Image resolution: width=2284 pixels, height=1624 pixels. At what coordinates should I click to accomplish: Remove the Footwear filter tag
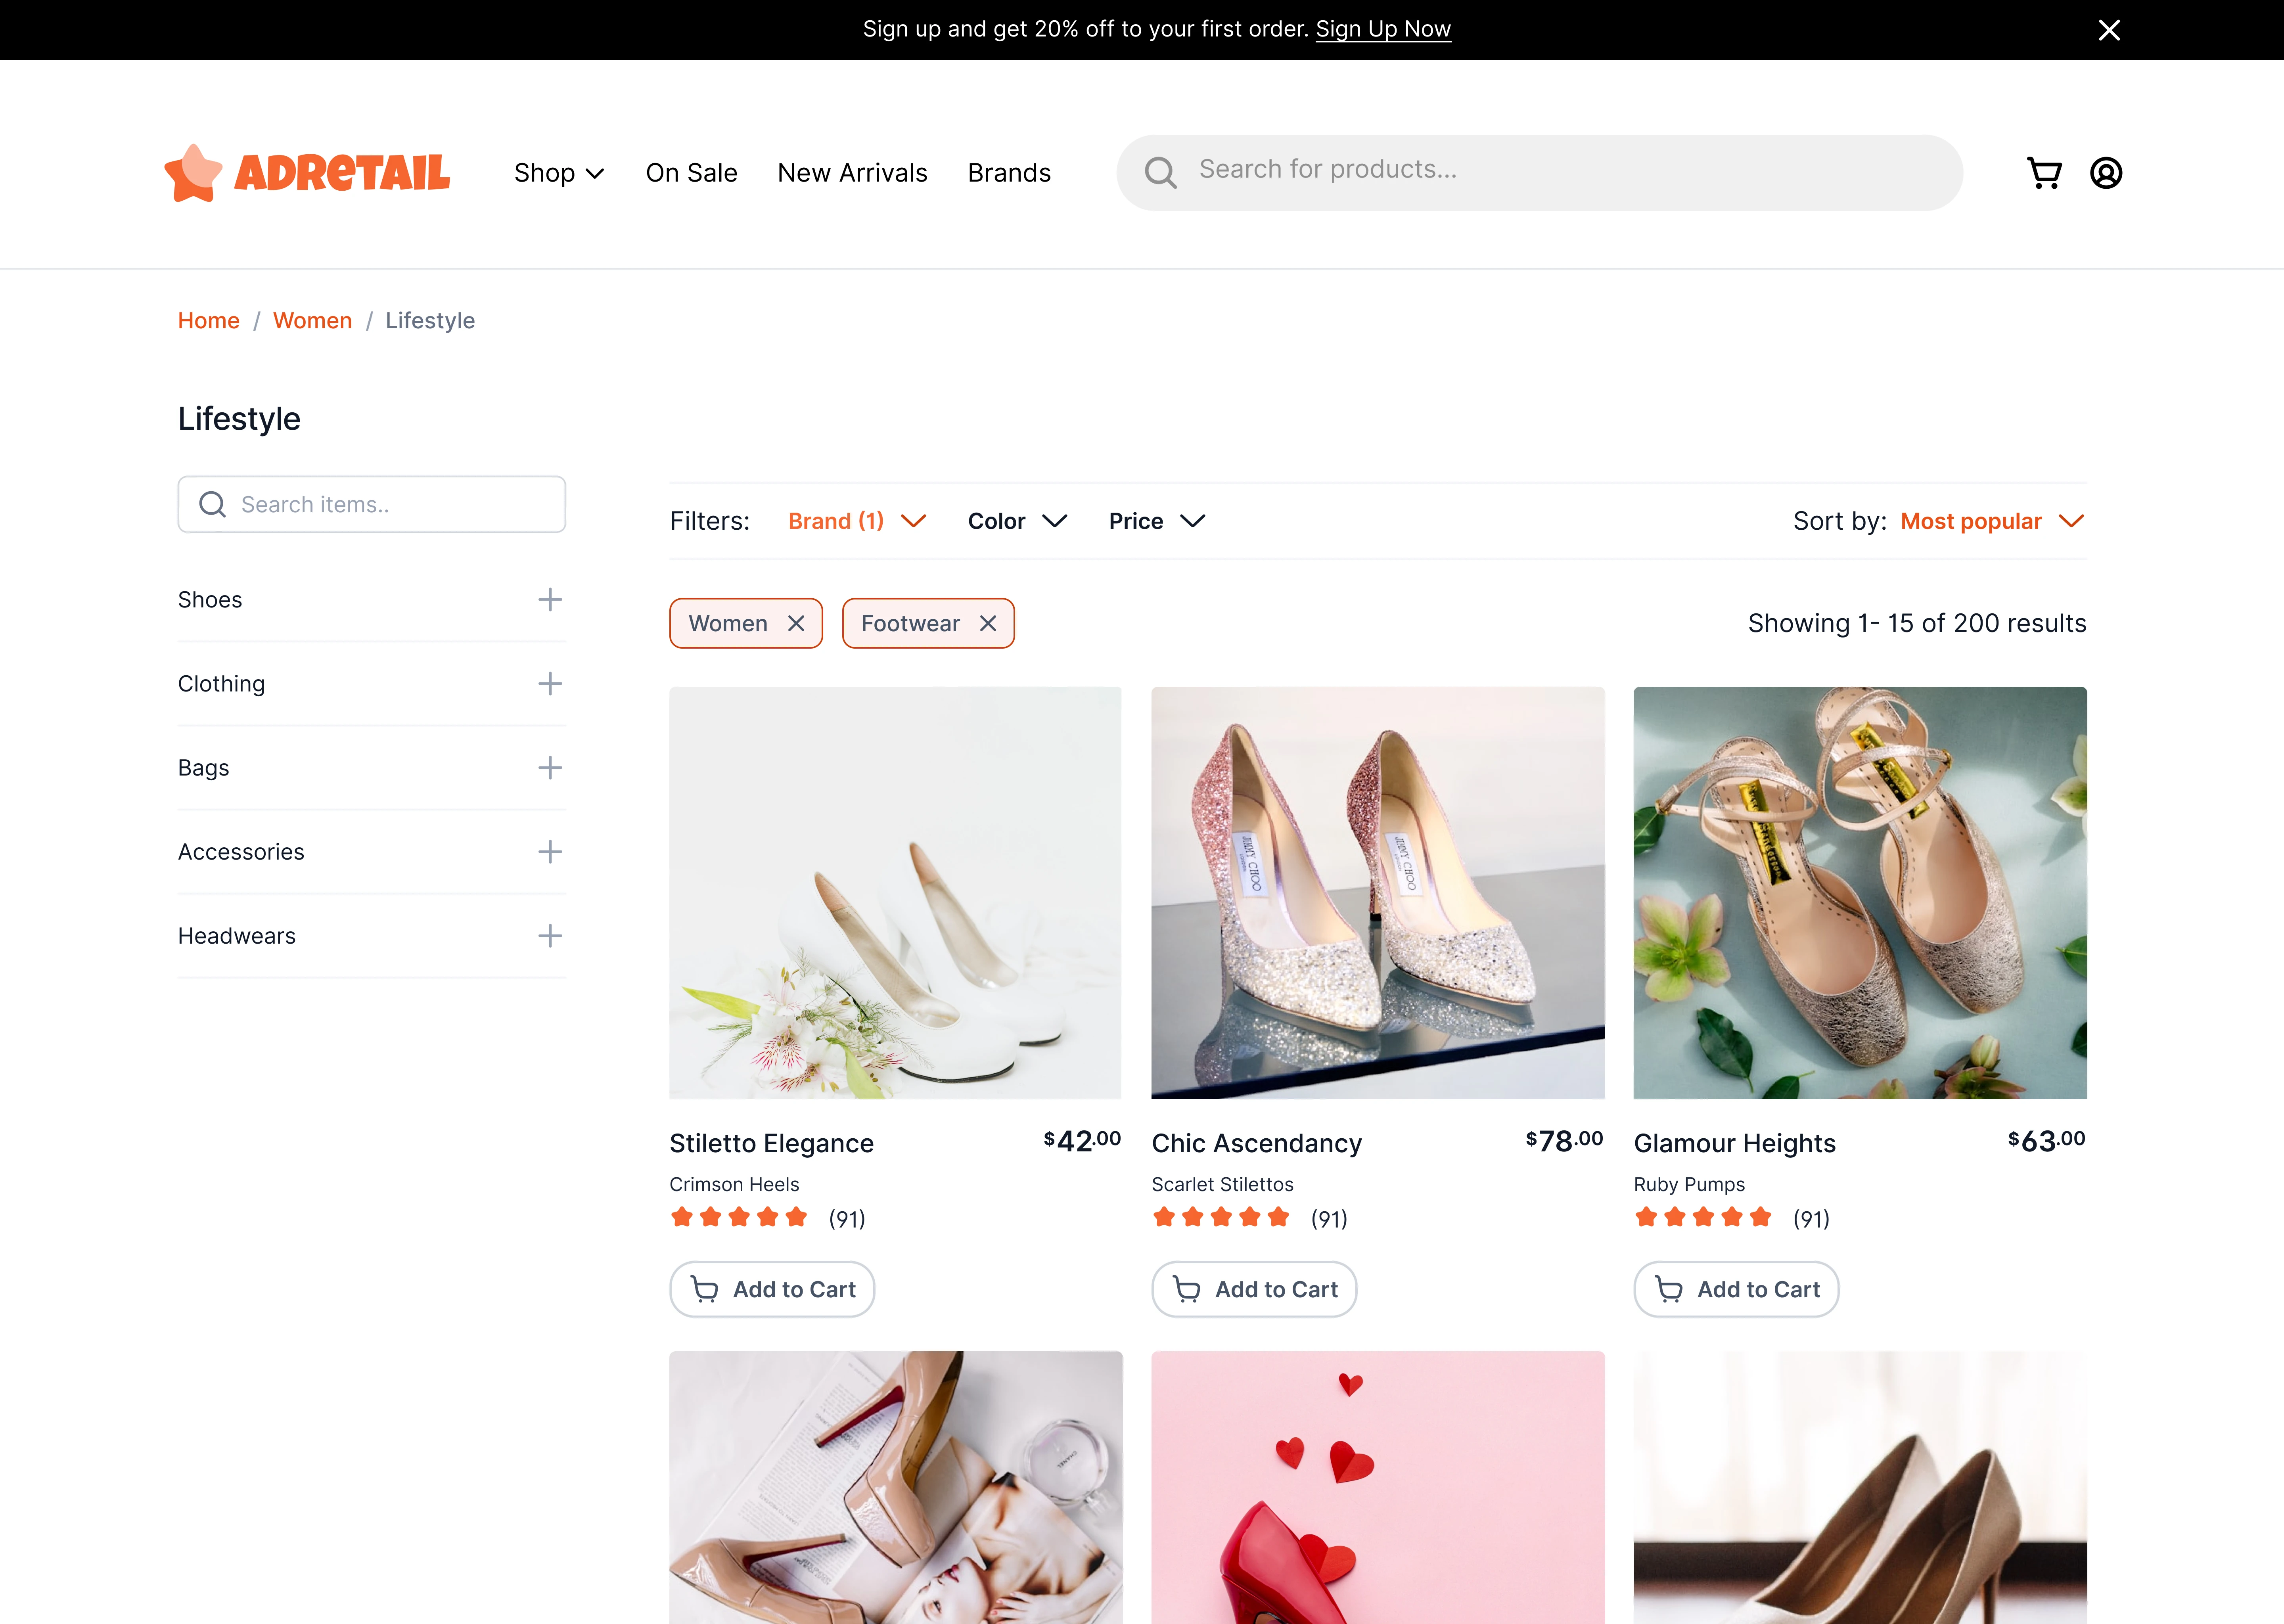(988, 623)
